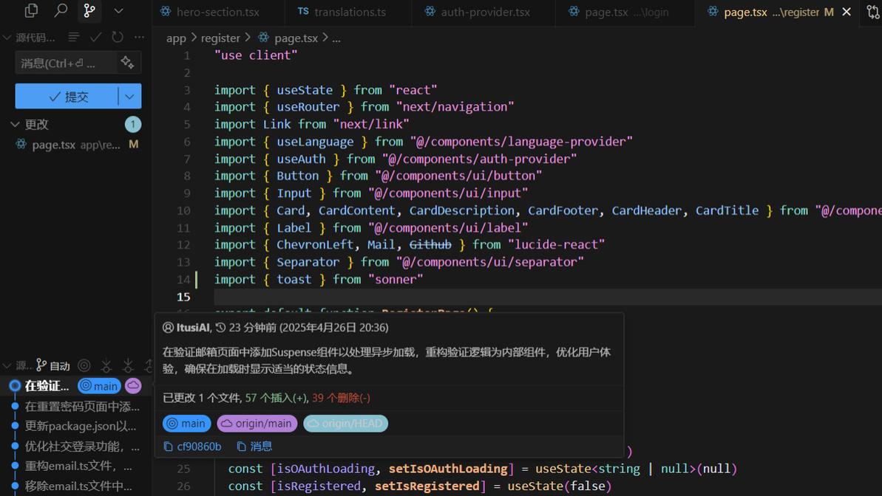
Task: Click the setIsOAuthLoading identifier
Action: click(448, 469)
